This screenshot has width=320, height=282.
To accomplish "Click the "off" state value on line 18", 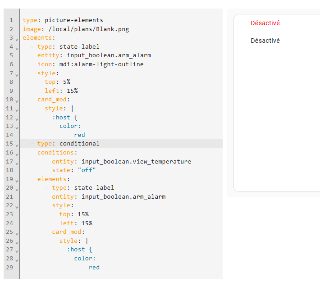I will (87, 170).
